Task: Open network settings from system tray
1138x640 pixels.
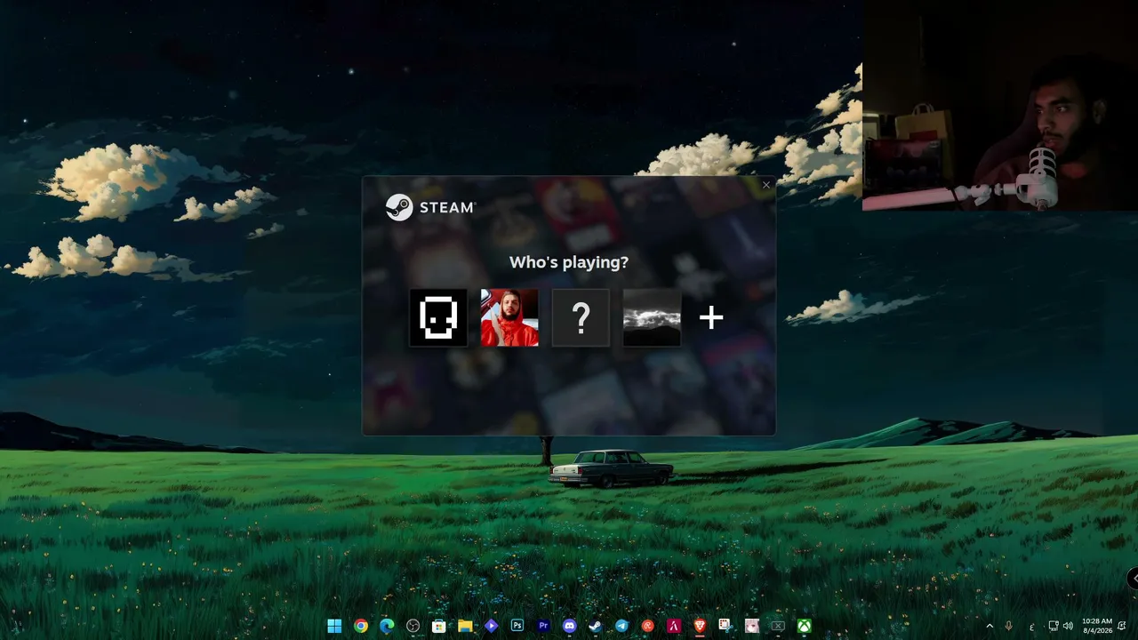Action: click(1054, 626)
